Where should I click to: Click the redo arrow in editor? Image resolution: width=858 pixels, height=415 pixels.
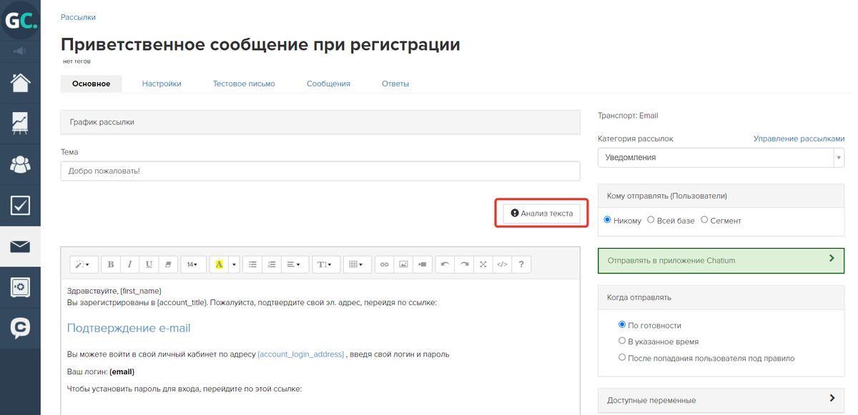(x=464, y=264)
